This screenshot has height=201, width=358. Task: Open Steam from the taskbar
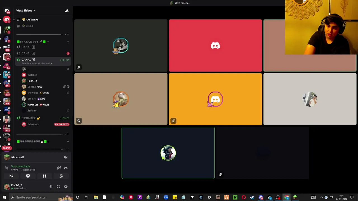tap(252, 197)
